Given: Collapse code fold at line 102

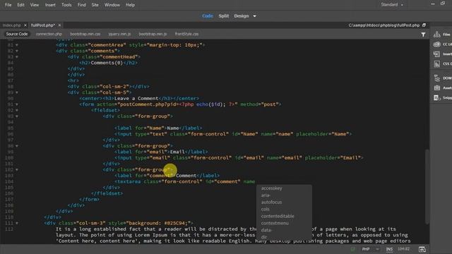Looking at the screenshot, I should [x=17, y=170].
